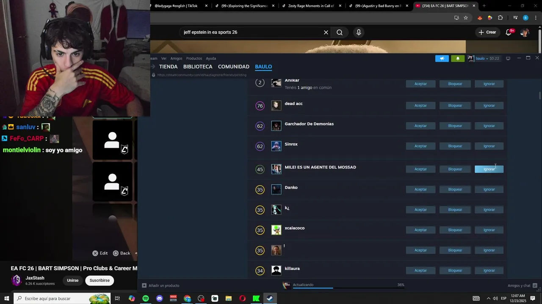Screen dimensions: 542x304
Task: Open Chrome media control icon
Action: click(x=515, y=18)
